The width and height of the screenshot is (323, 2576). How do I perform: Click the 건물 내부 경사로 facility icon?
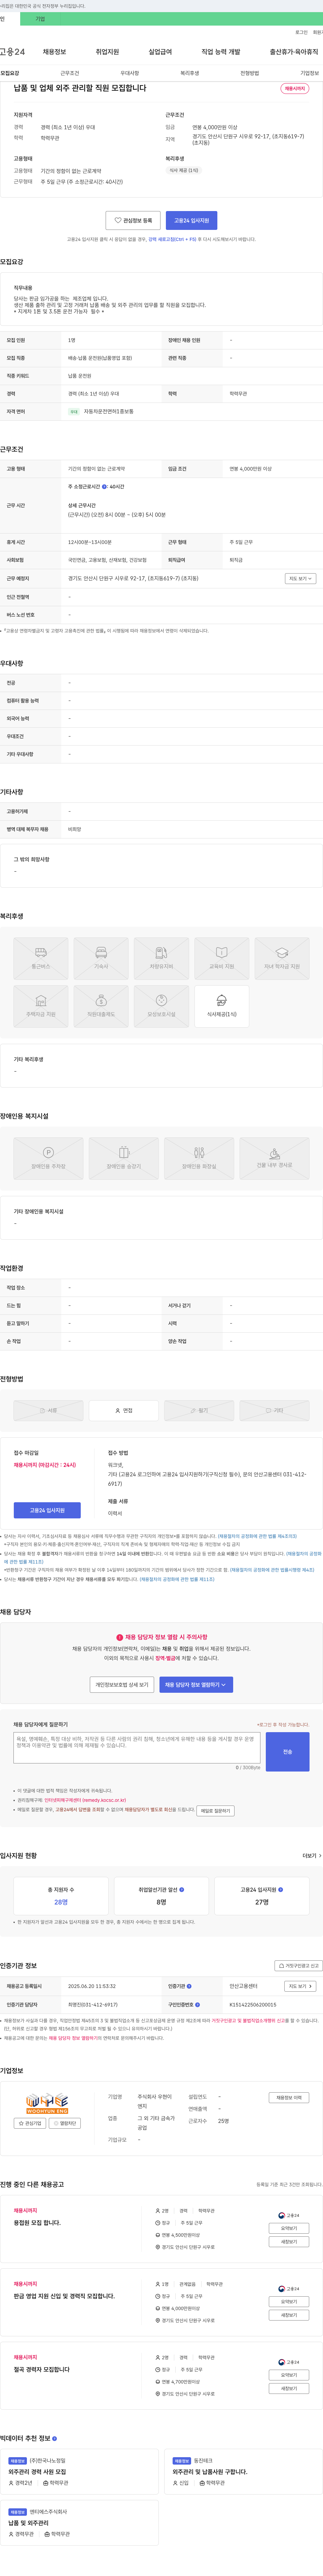[x=274, y=1158]
